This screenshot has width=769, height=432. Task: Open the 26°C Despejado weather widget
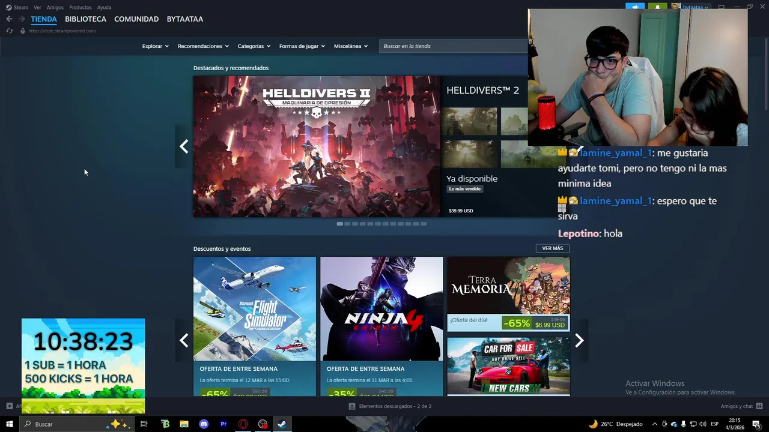tap(615, 424)
